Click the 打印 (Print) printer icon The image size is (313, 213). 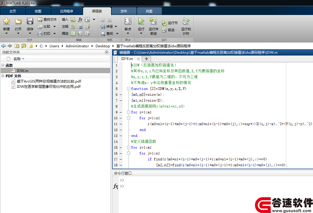(40, 33)
